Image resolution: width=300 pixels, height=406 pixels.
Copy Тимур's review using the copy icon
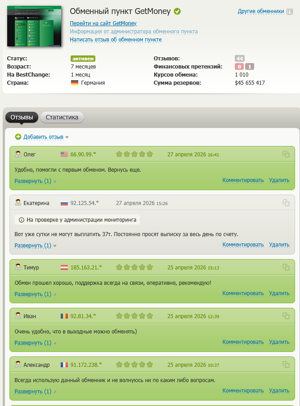pos(286,267)
